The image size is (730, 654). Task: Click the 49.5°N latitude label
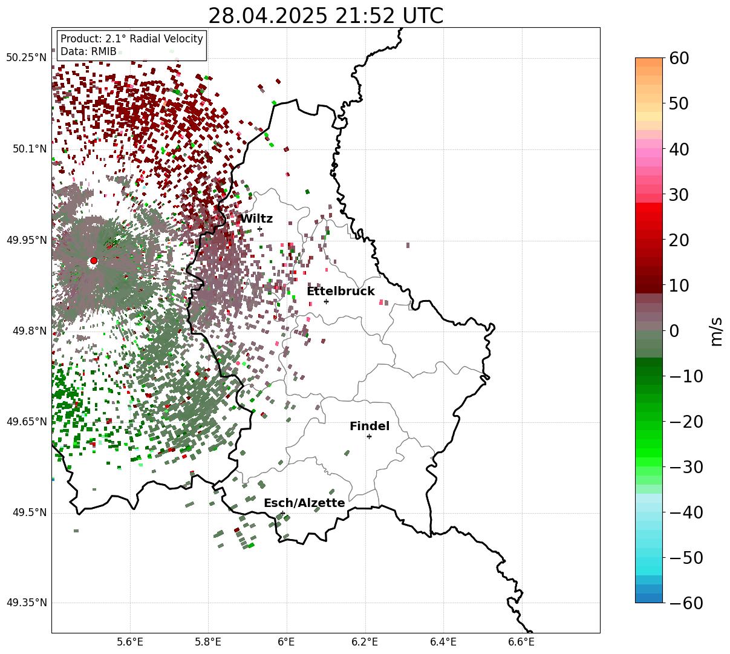click(29, 512)
